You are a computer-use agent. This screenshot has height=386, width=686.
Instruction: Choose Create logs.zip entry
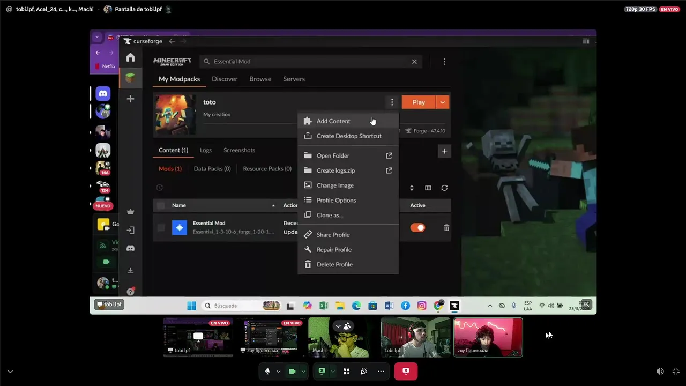(348, 170)
